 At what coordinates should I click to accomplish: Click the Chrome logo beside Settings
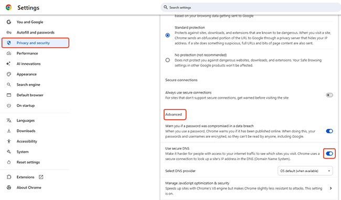click(9, 8)
